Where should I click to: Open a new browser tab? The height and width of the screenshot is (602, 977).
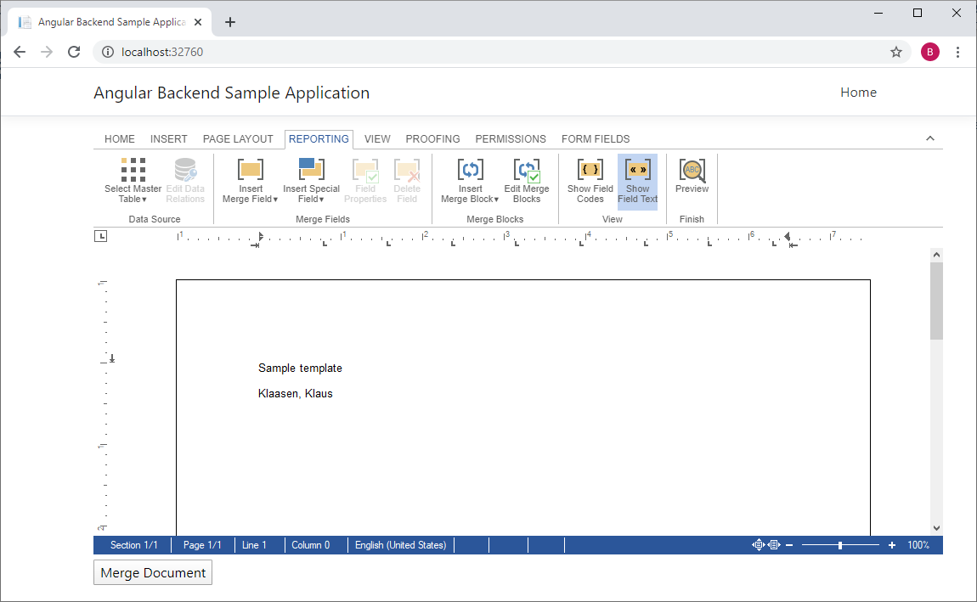(x=230, y=22)
